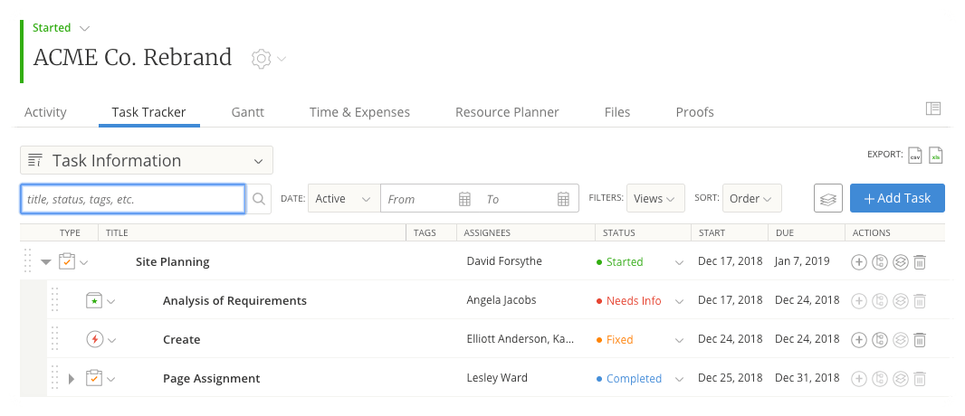Viewport: 965px width, 416px height.
Task: Open status dropdown for Analysis of Requirements
Action: [x=678, y=301]
